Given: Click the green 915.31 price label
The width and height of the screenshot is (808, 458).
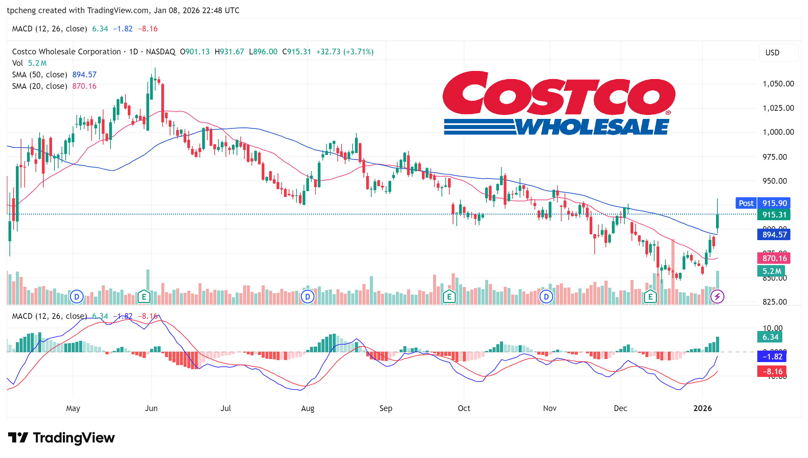Looking at the screenshot, I should click(x=774, y=215).
